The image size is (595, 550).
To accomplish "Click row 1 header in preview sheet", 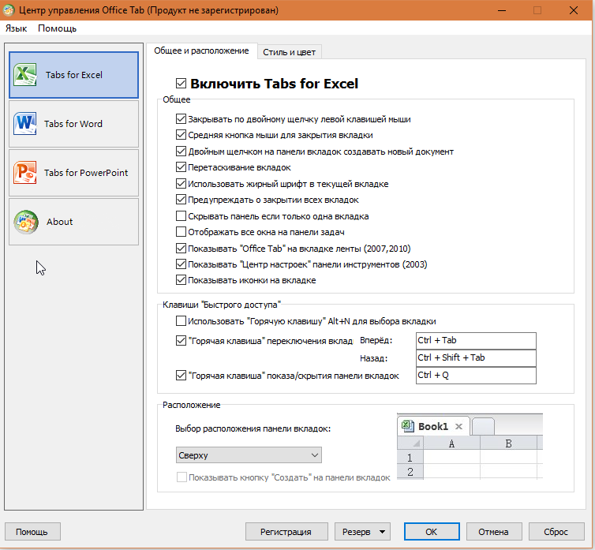I will (x=410, y=458).
